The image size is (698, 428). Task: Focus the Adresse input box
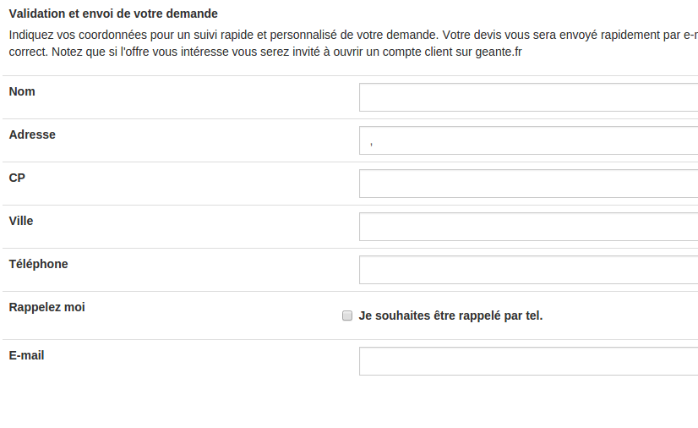coord(528,140)
